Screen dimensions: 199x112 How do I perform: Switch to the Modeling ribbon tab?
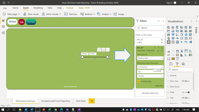point(38,8)
